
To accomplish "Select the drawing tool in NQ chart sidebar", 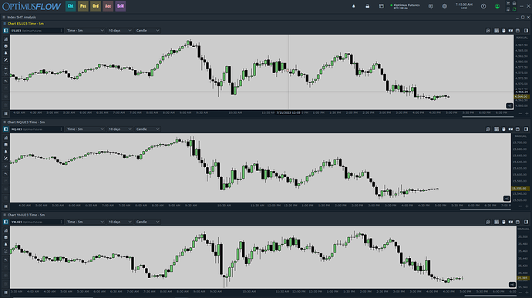I will pos(5,159).
